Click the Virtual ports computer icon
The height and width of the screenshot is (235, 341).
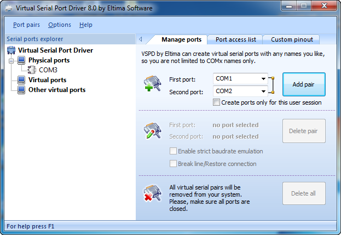(x=21, y=80)
